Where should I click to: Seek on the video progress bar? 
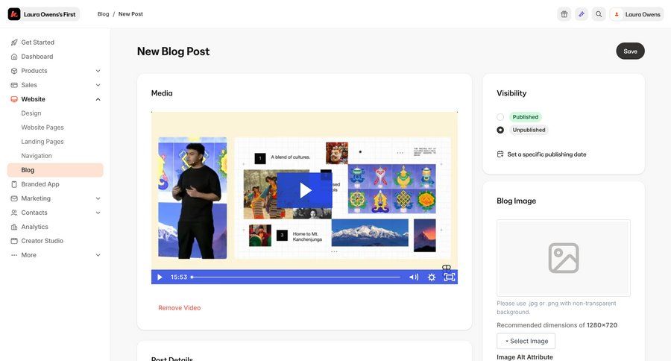(x=296, y=277)
